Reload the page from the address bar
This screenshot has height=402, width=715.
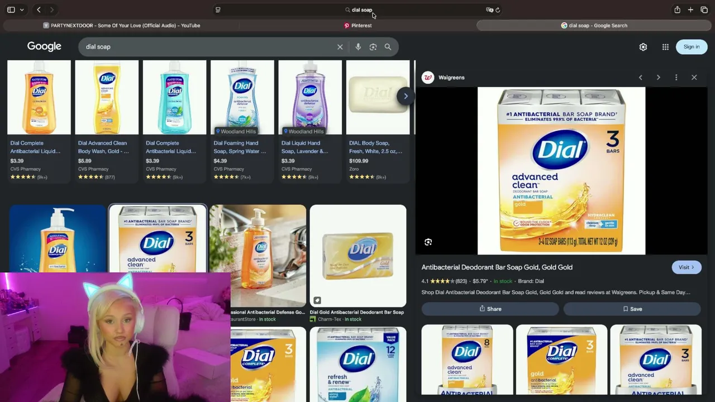(498, 9)
